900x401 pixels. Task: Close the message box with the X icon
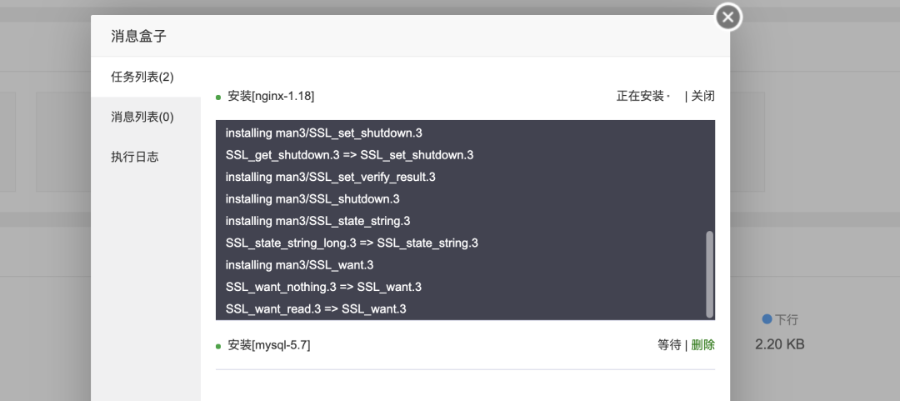[727, 18]
